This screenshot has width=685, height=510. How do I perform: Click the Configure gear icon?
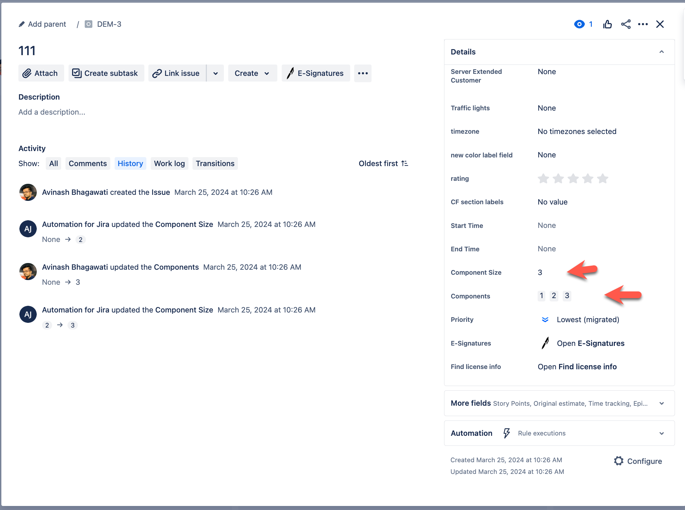[619, 461]
